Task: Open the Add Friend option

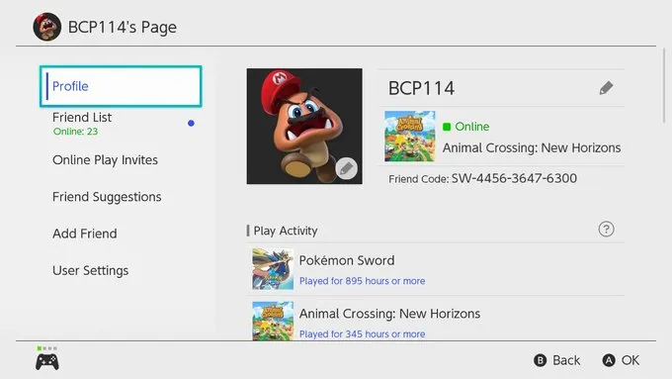Action: 84,234
